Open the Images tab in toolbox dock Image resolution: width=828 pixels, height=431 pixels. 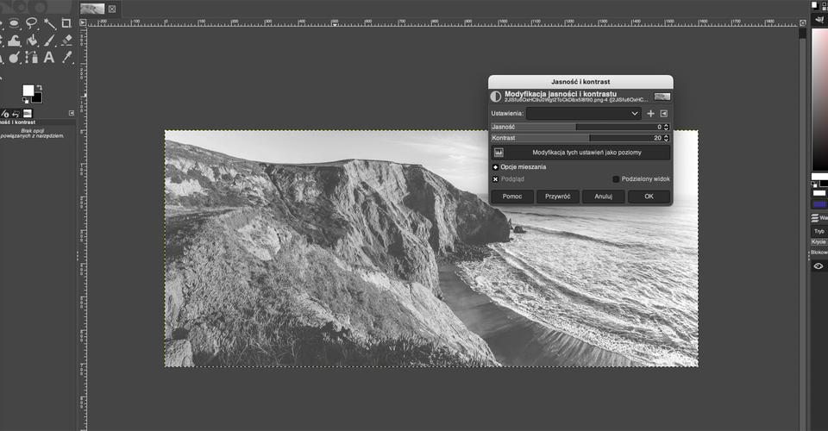pyautogui.click(x=28, y=114)
